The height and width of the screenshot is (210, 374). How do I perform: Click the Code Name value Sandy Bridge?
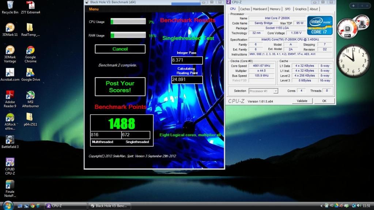pos(263,23)
